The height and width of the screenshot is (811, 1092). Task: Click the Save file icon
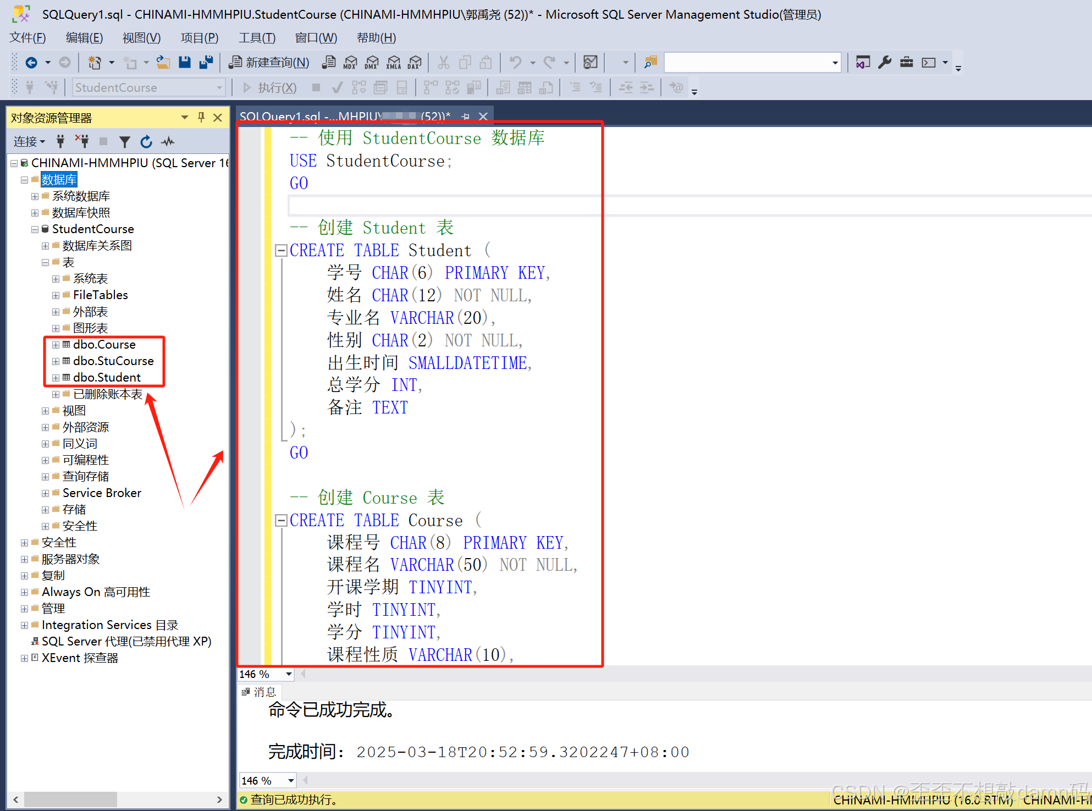tap(185, 62)
